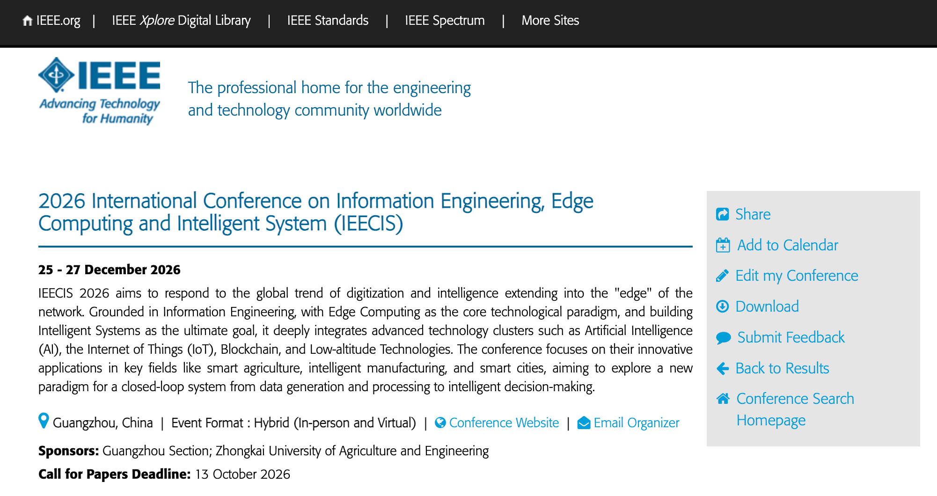The width and height of the screenshot is (937, 496).
Task: Open IEEE Xplore Digital Library from top bar
Action: [181, 21]
